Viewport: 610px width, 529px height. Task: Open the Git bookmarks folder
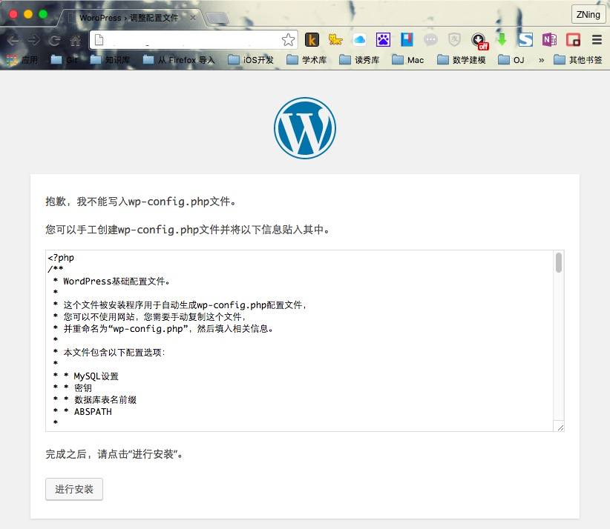click(x=65, y=60)
